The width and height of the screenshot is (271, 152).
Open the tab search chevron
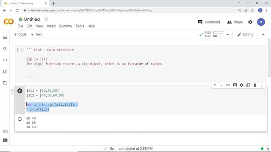[239, 3]
